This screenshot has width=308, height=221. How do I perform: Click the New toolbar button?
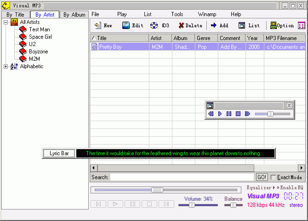coord(103,25)
